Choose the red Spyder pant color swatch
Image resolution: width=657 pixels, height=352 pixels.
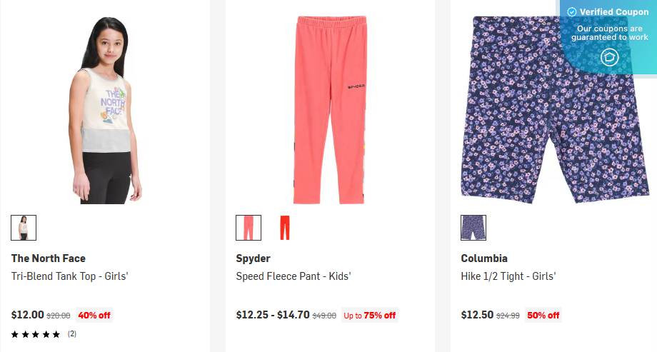click(x=284, y=228)
